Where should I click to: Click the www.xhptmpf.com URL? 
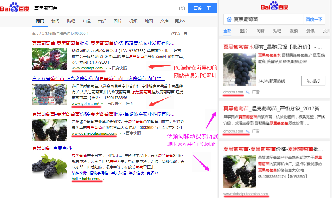(x=87, y=68)
